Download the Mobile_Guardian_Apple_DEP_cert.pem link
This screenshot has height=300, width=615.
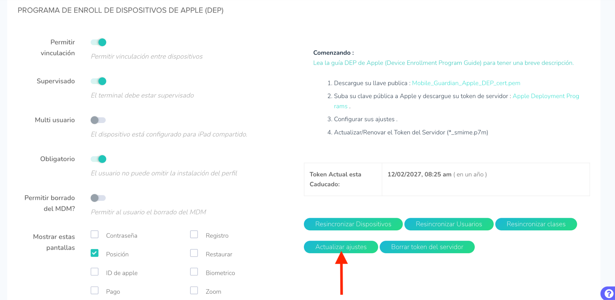(466, 83)
